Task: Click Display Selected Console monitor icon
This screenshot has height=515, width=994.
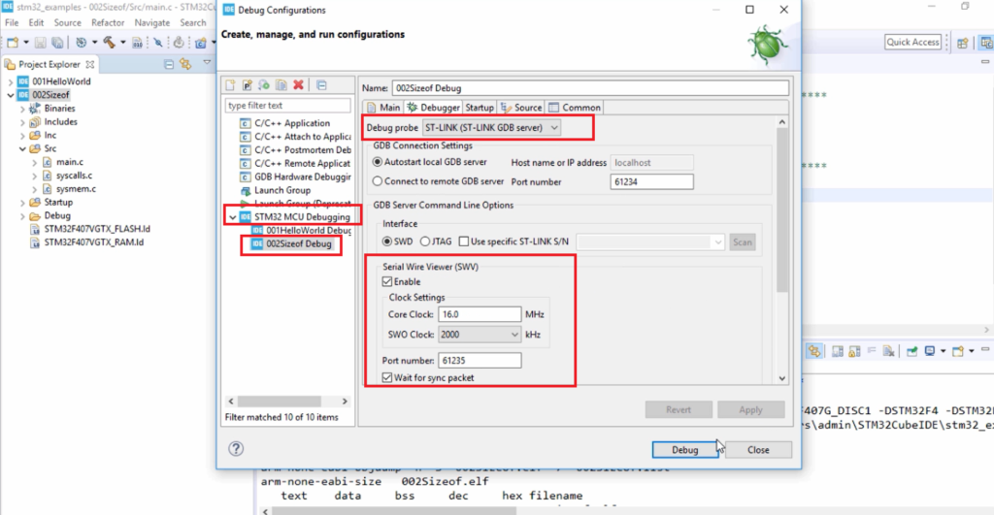Action: tap(929, 351)
